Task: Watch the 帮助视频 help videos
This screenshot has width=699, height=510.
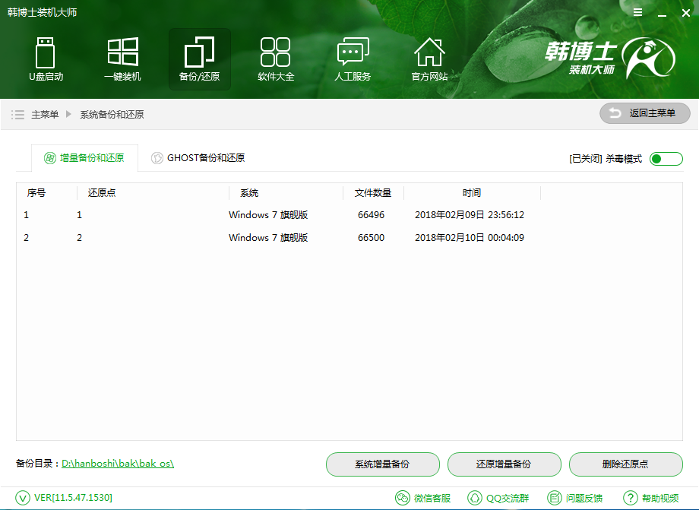Action: tap(653, 498)
